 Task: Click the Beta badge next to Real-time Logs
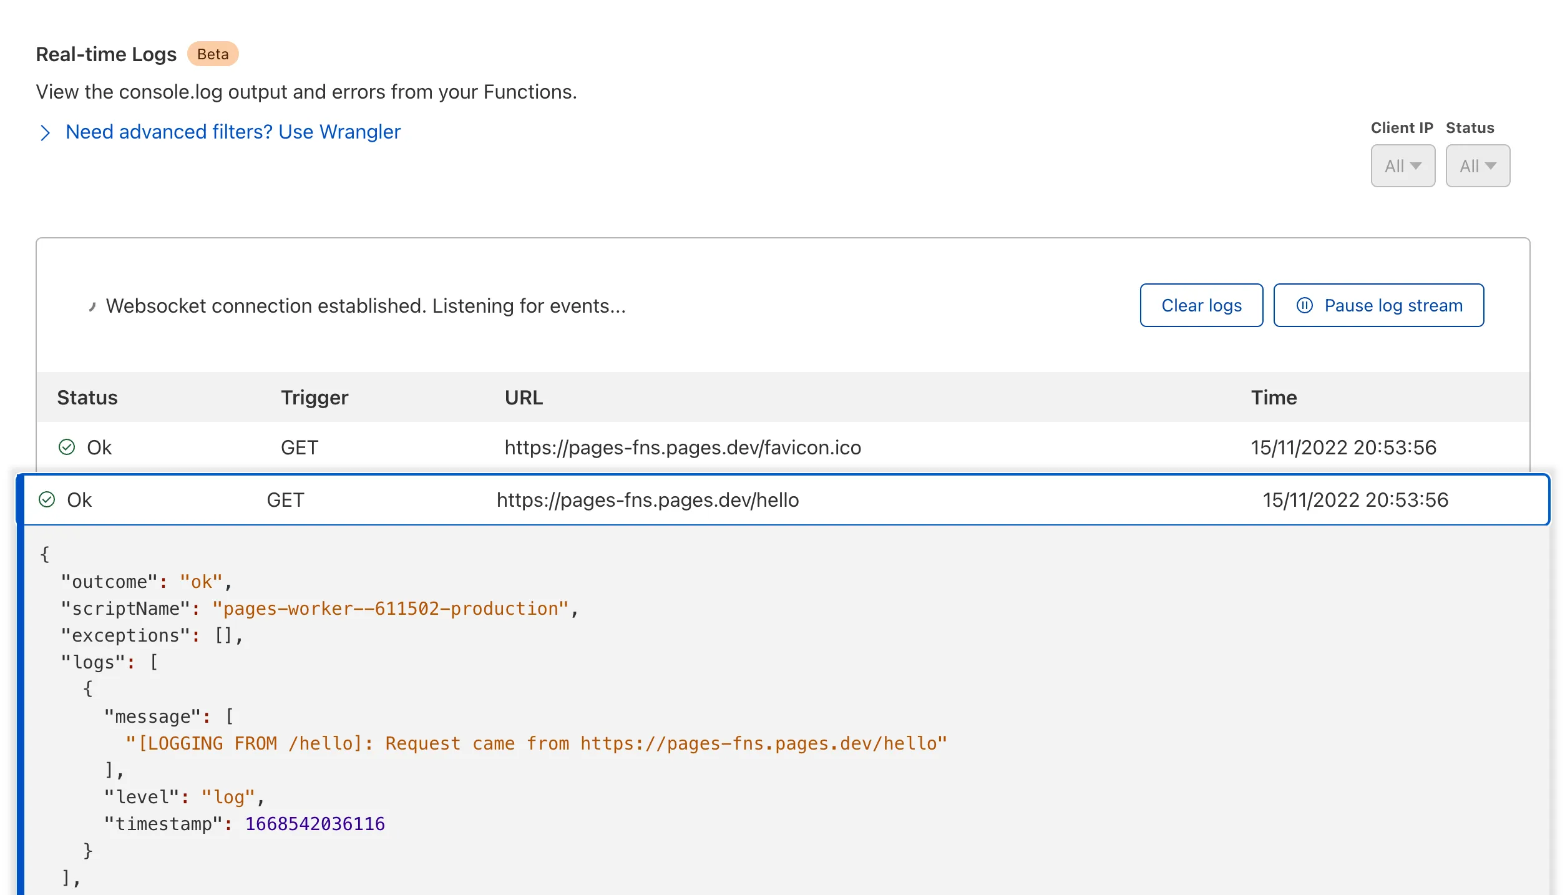(x=212, y=54)
